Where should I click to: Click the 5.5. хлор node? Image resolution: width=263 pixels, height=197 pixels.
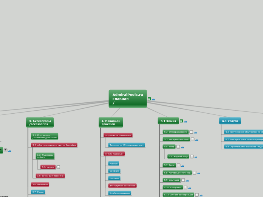click(x=169, y=147)
